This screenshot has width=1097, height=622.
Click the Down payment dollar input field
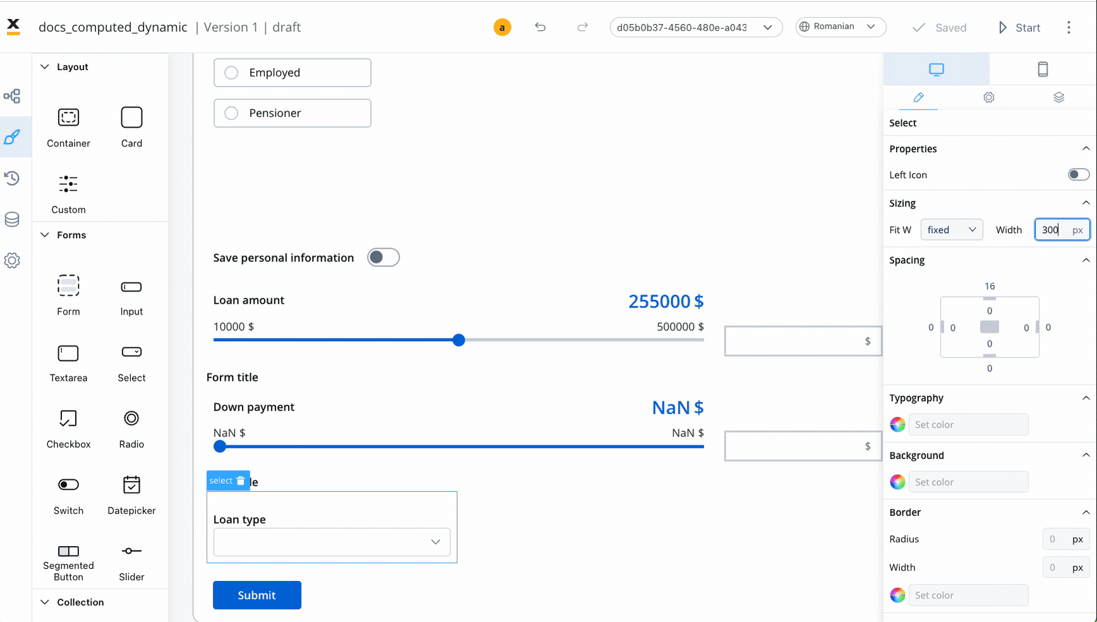click(x=803, y=446)
